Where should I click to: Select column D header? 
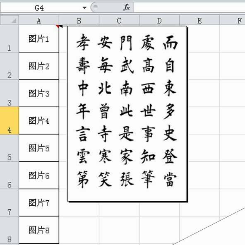(x=159, y=21)
